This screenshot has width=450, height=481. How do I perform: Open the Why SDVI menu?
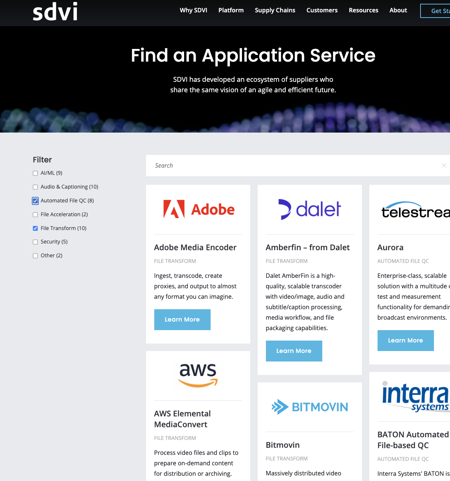pyautogui.click(x=193, y=10)
